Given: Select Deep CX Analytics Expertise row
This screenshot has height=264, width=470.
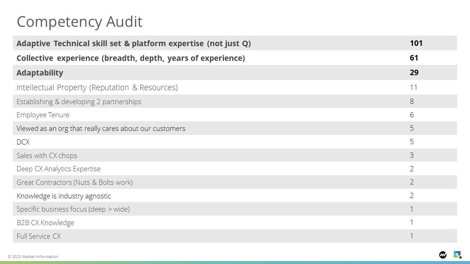Looking at the screenshot, I should pyautogui.click(x=235, y=169).
